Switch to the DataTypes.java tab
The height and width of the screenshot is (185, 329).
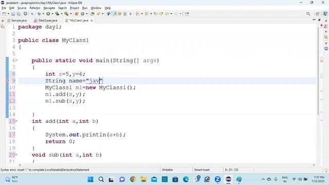[x=46, y=21]
